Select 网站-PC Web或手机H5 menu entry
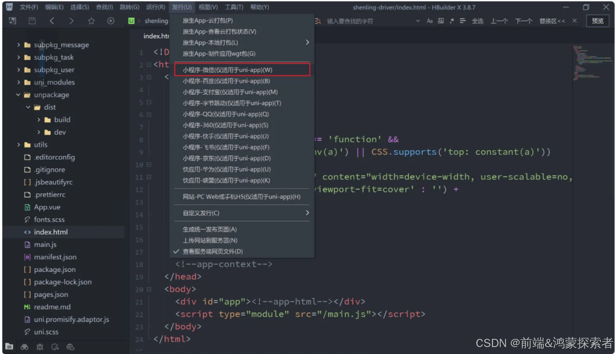This screenshot has width=615, height=354. (x=242, y=197)
